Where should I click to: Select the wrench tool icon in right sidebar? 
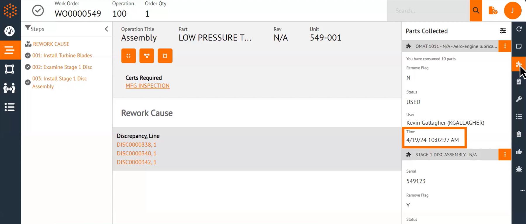click(x=519, y=99)
